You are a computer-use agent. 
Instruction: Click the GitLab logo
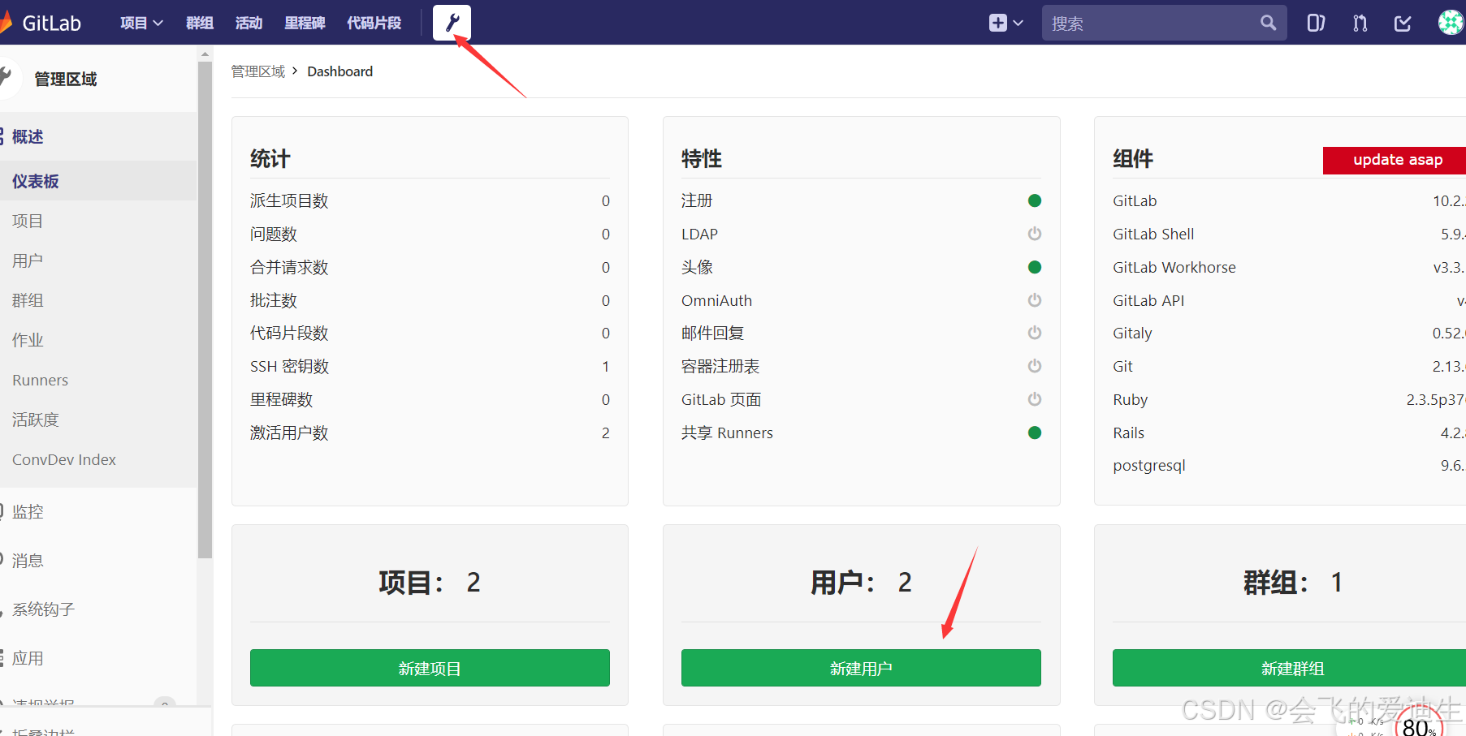pyautogui.click(x=41, y=23)
